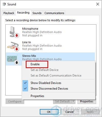
Task: Click the black disabled arrow on Stereo Mix
Action: [17, 63]
